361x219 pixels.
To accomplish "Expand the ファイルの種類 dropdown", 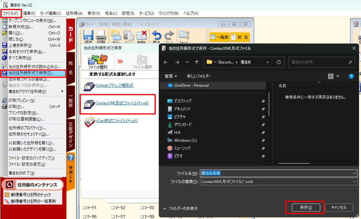I will pyautogui.click(x=354, y=181).
